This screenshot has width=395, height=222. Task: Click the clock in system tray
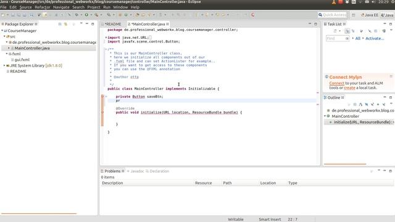[x=383, y=2]
